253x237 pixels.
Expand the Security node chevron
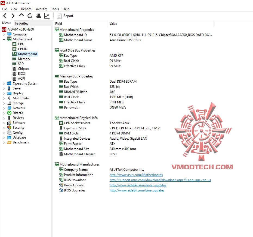pyautogui.click(x=4, y=128)
